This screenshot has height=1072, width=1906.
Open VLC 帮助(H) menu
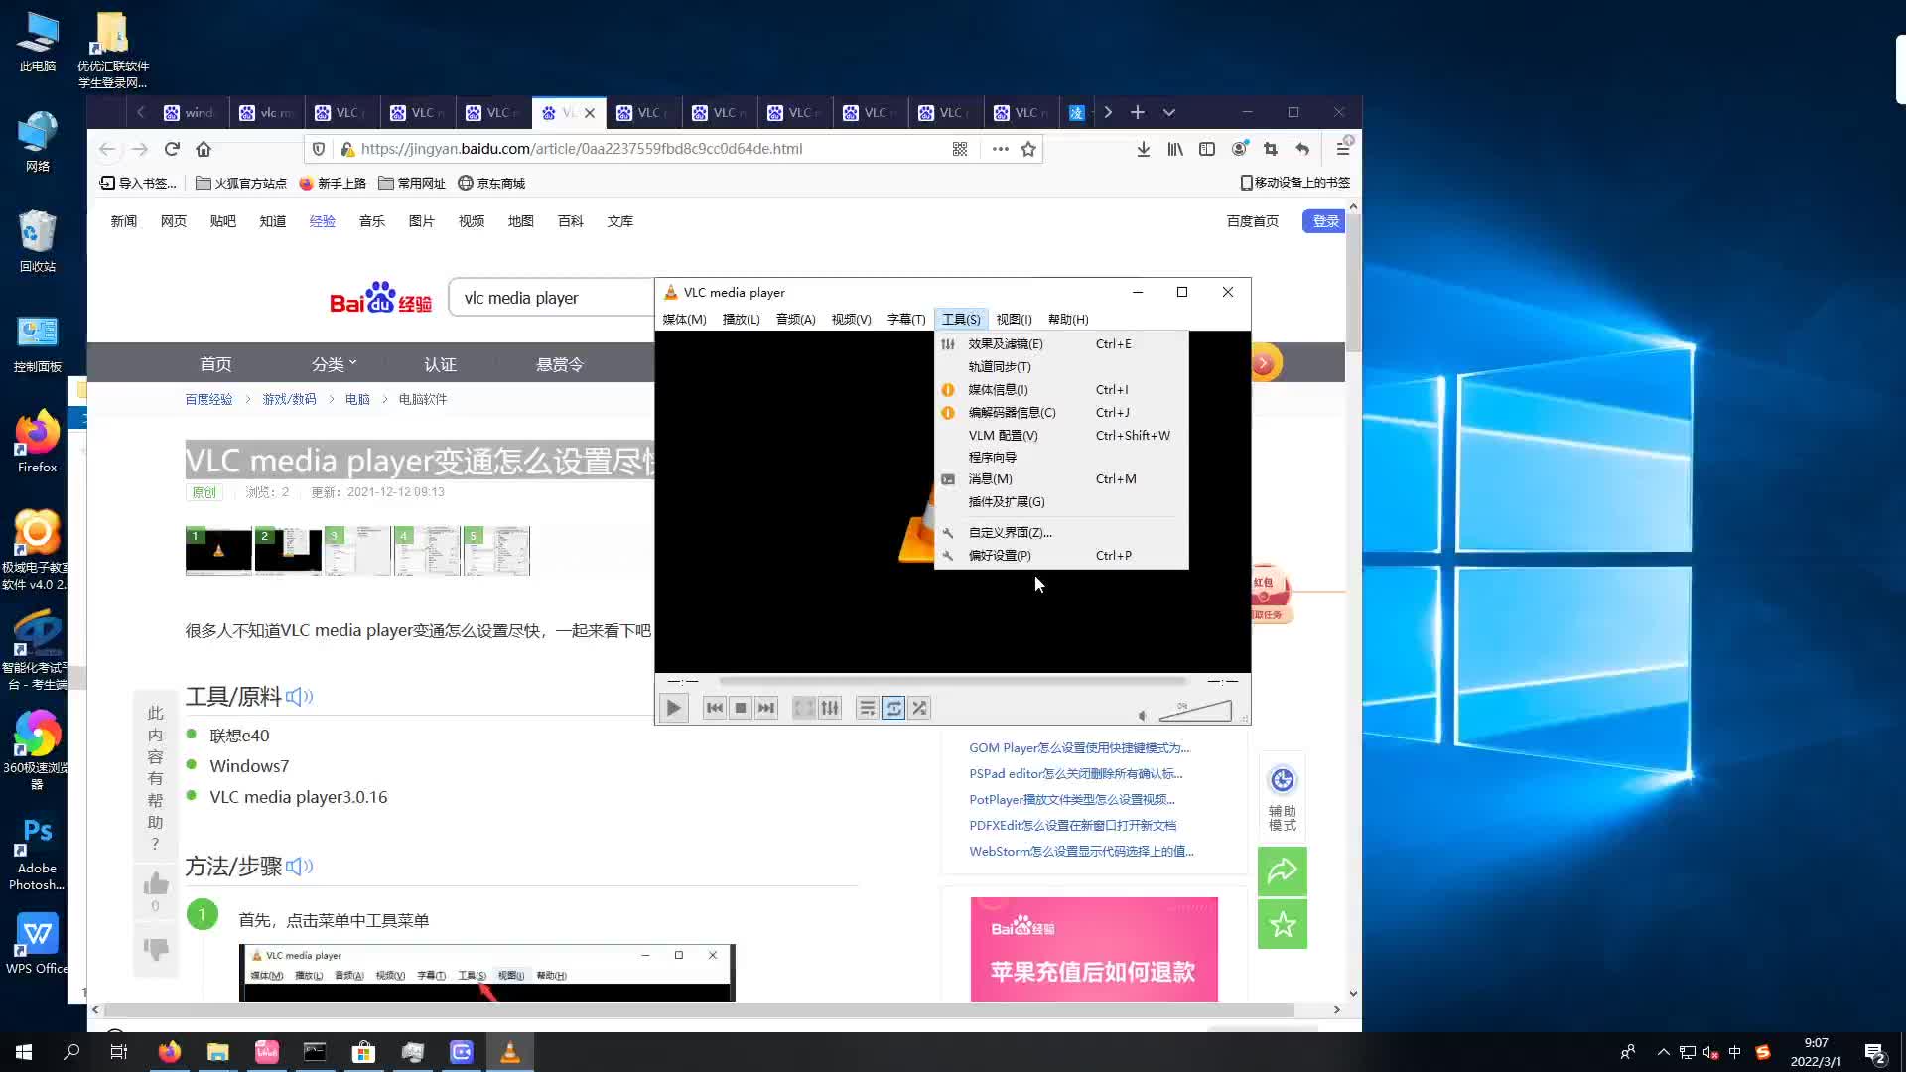1068,319
